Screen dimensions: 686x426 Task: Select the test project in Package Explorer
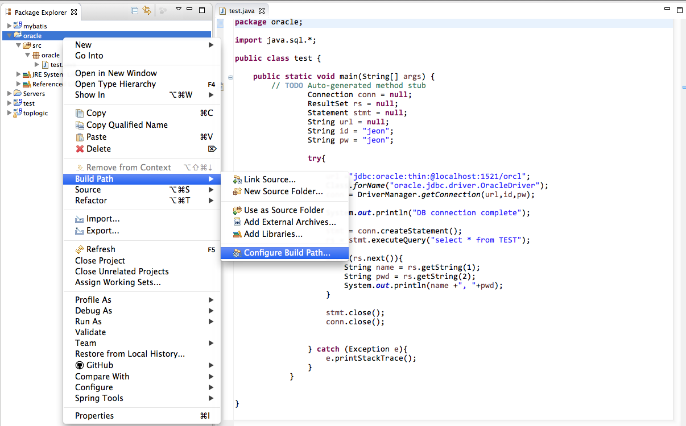click(x=28, y=103)
